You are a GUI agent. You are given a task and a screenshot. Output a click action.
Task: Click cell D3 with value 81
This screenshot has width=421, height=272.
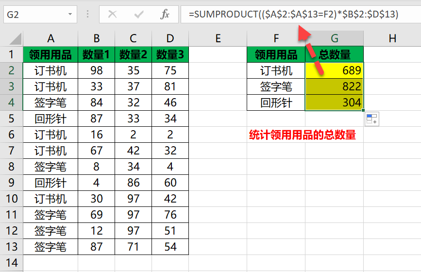coord(170,86)
